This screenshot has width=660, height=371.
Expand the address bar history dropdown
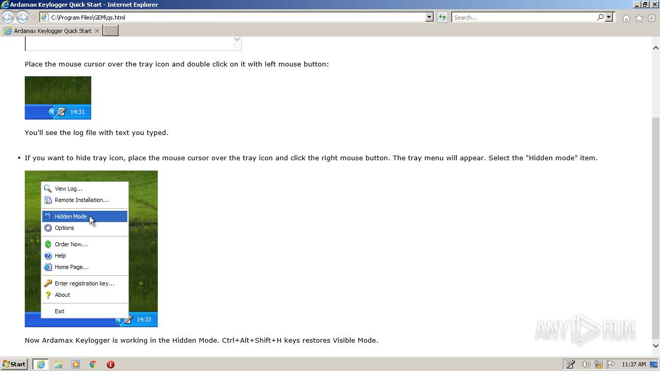click(x=429, y=17)
